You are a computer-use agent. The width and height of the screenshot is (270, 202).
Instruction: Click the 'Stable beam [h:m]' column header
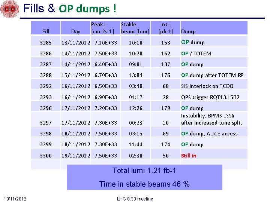click(135, 28)
